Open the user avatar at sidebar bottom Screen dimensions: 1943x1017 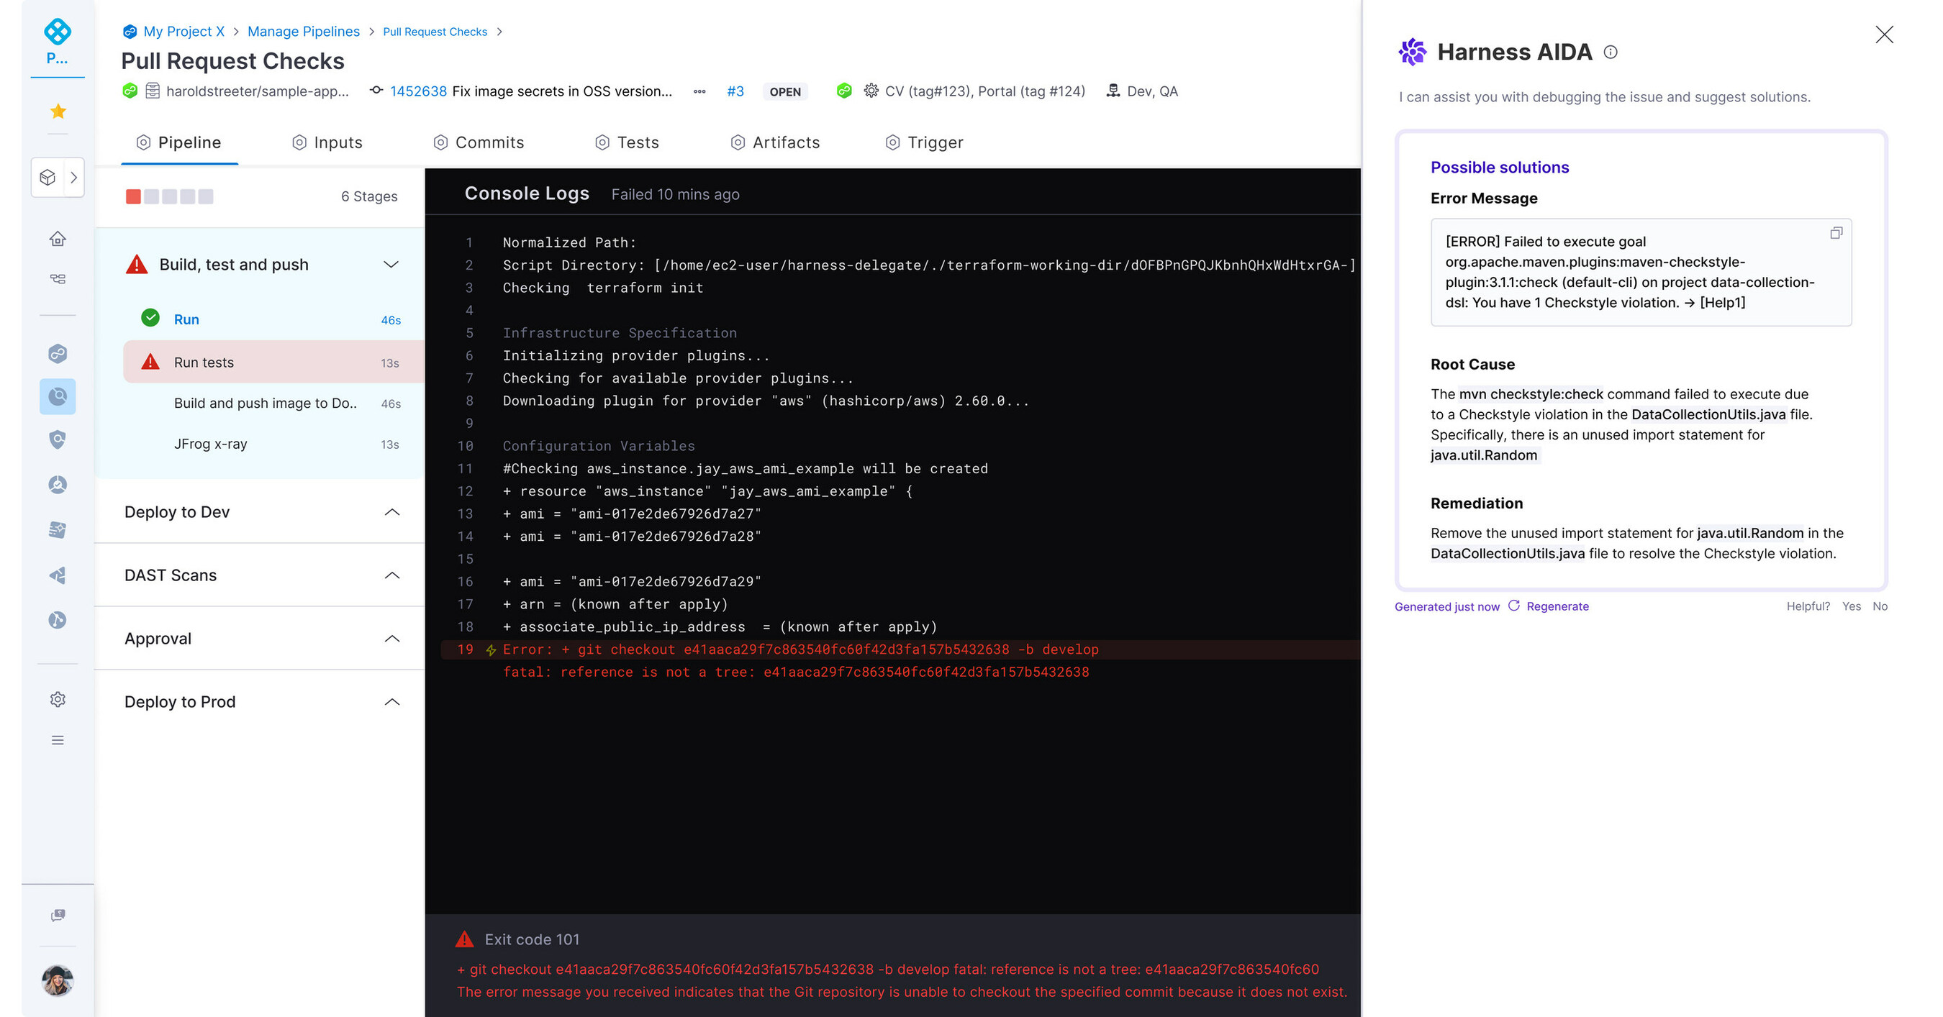pos(58,980)
